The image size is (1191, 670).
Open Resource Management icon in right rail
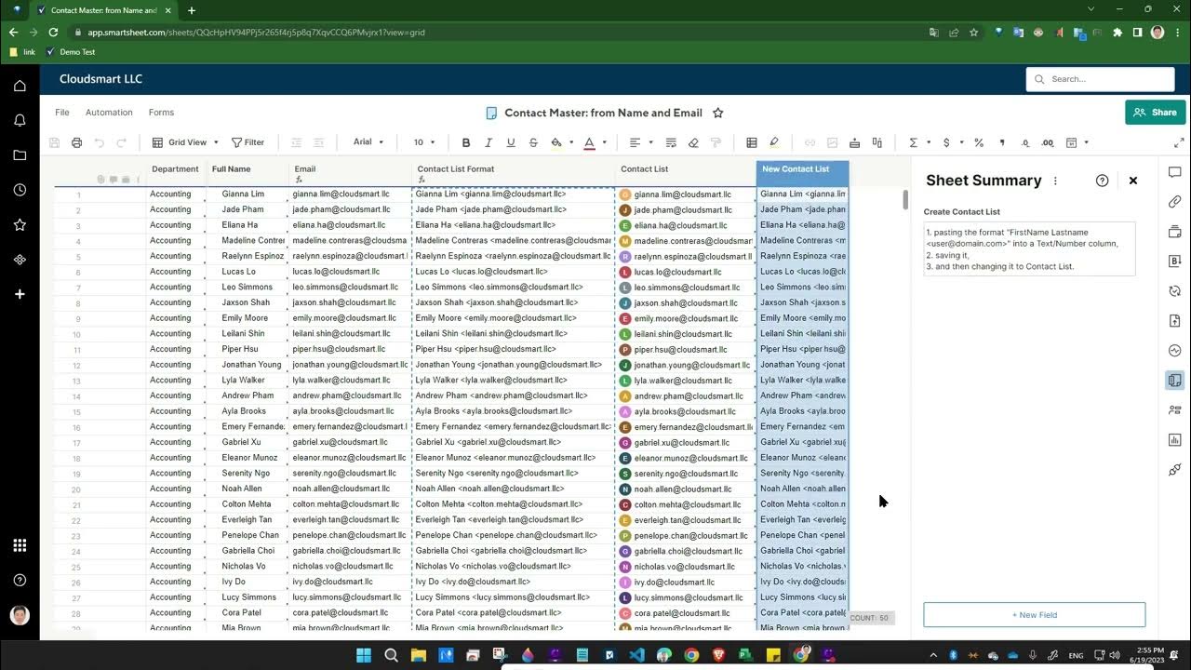1175,410
